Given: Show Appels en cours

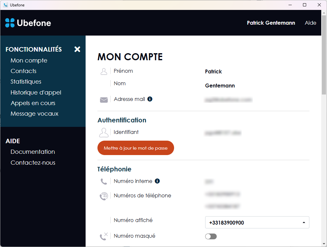Looking at the screenshot, I should [33, 103].
